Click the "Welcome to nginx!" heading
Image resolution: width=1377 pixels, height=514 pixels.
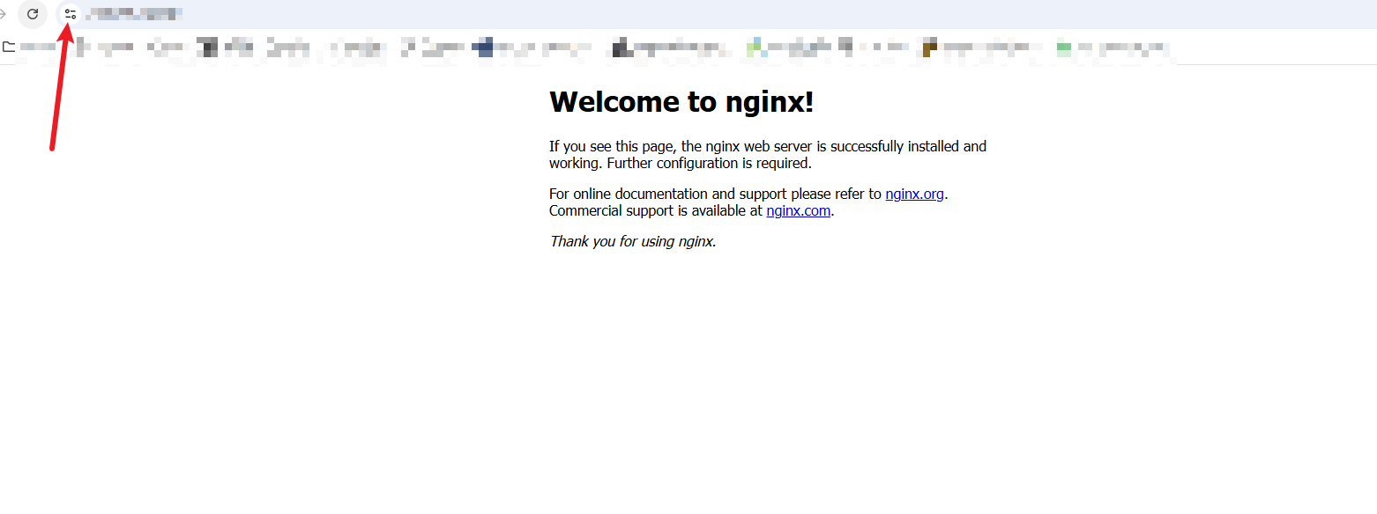pyautogui.click(x=681, y=102)
